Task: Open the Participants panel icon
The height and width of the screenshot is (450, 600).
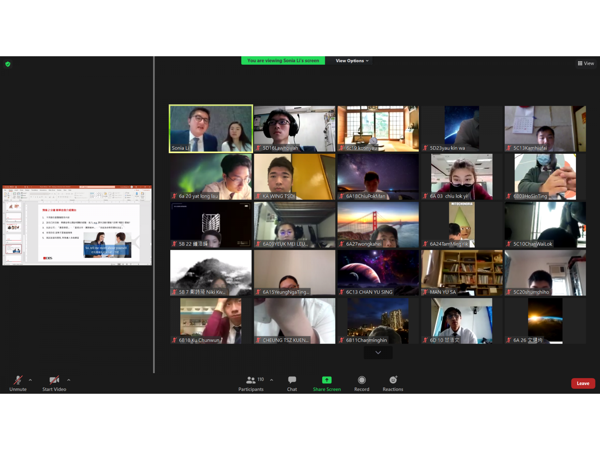Action: (250, 380)
